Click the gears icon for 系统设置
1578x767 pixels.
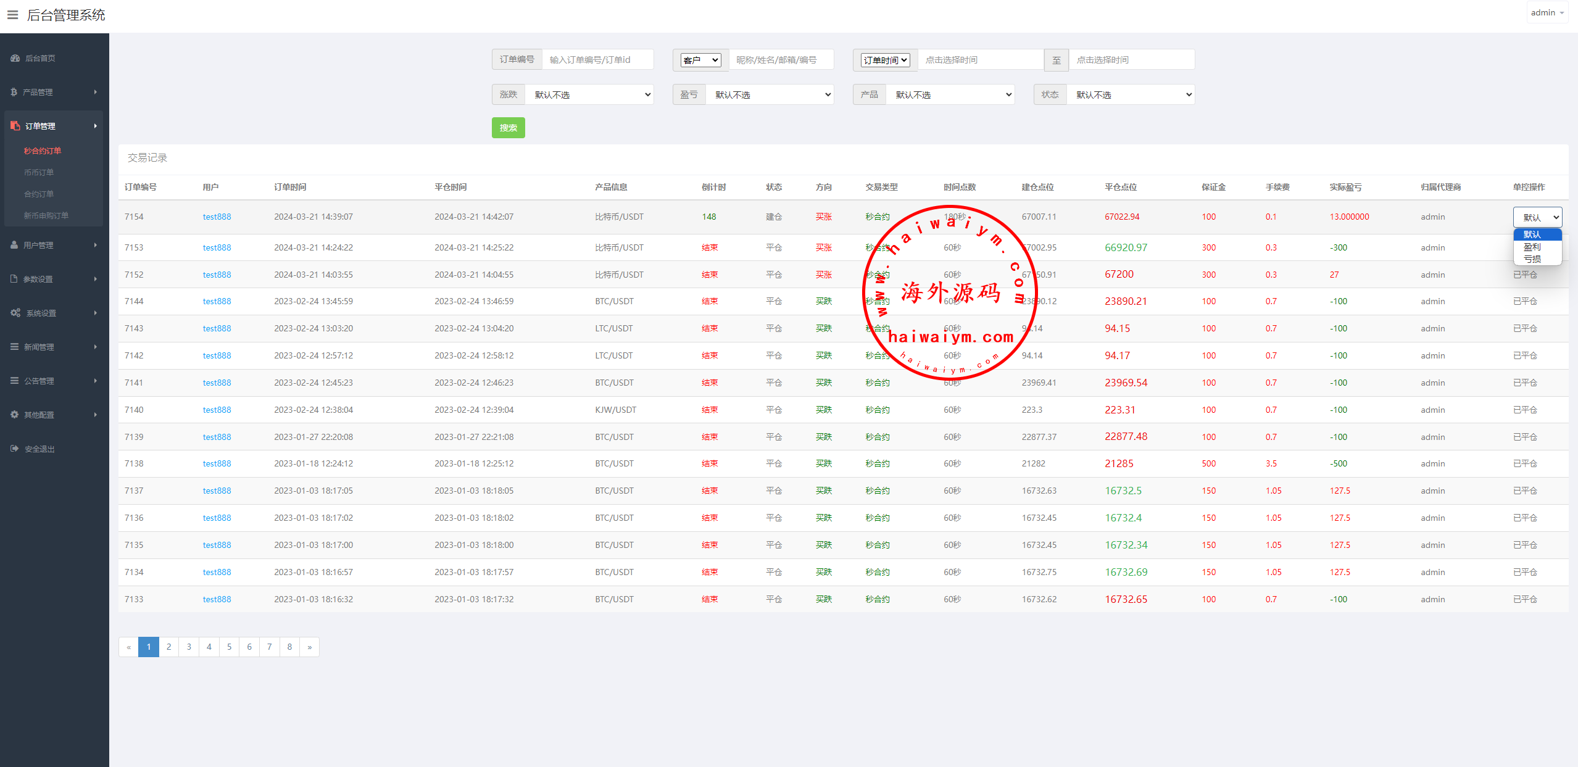point(15,313)
